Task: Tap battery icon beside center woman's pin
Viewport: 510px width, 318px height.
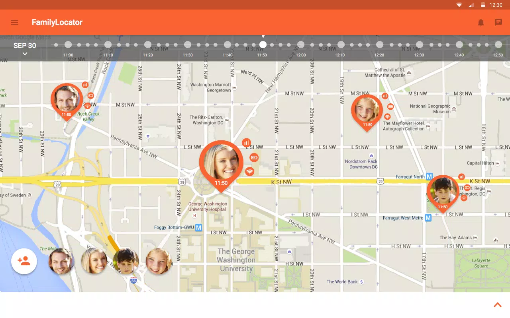Action: tap(254, 158)
